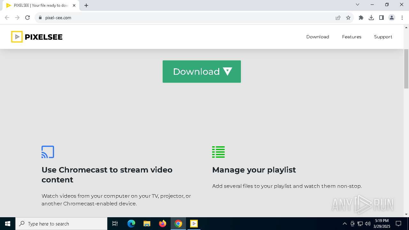This screenshot has width=409, height=230.
Task: Click the scrollbar down arrow
Action: coord(406,214)
